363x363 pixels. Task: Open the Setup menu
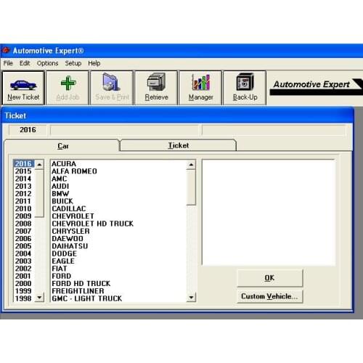[x=73, y=63]
